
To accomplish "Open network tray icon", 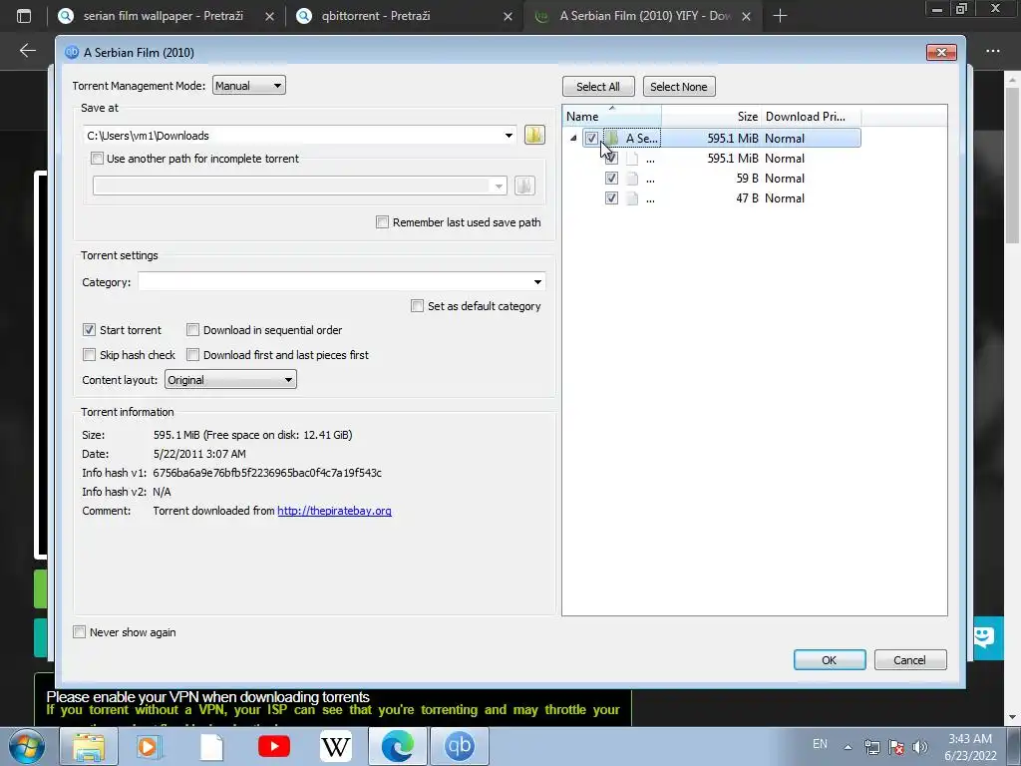I will pyautogui.click(x=871, y=747).
